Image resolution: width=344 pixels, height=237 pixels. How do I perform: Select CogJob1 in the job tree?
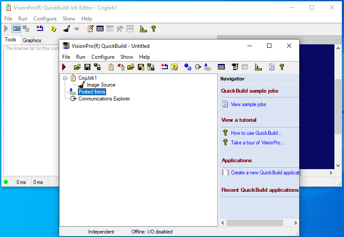point(87,78)
